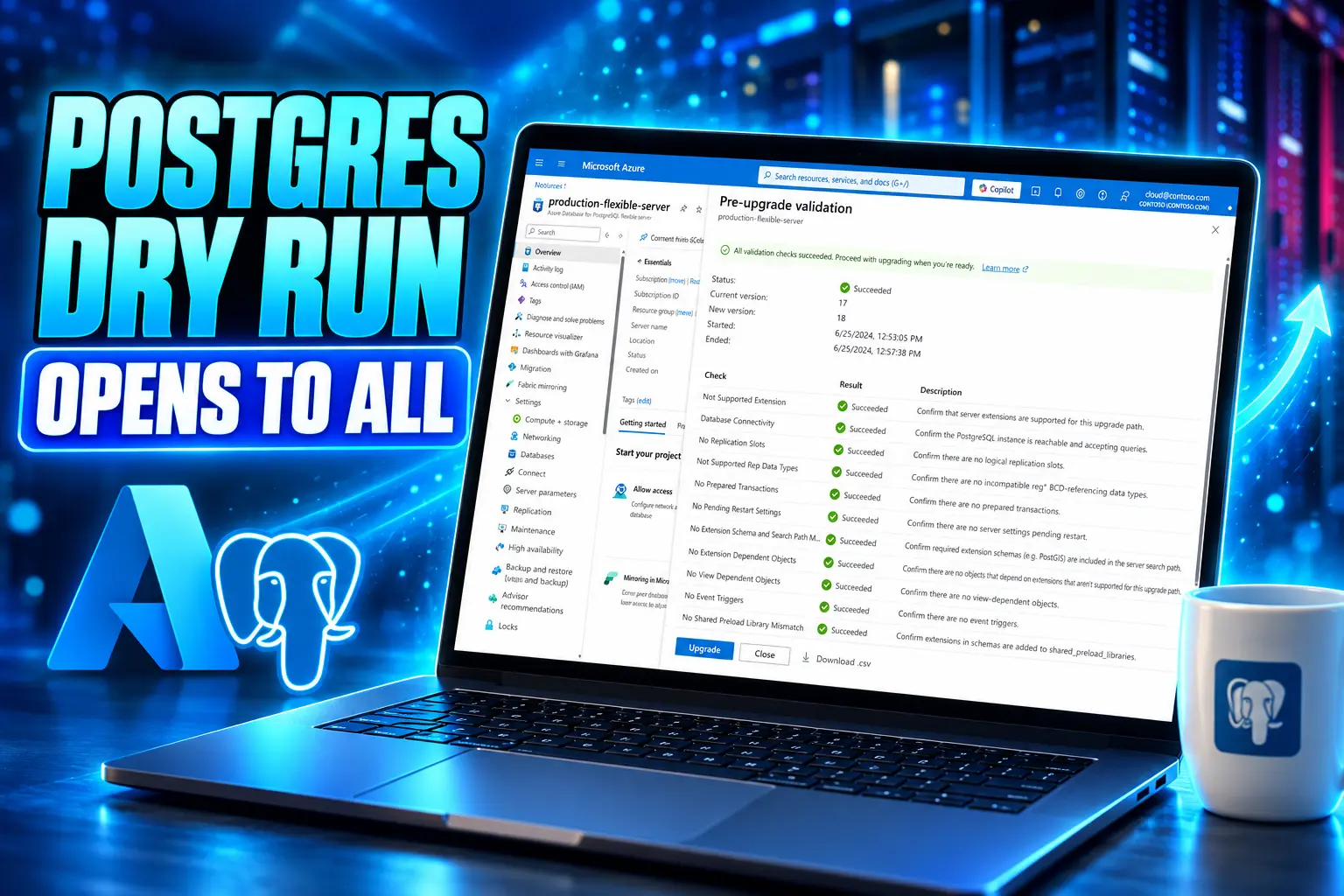Click the Result column header
Screen dimensions: 1344x896
coord(850,385)
